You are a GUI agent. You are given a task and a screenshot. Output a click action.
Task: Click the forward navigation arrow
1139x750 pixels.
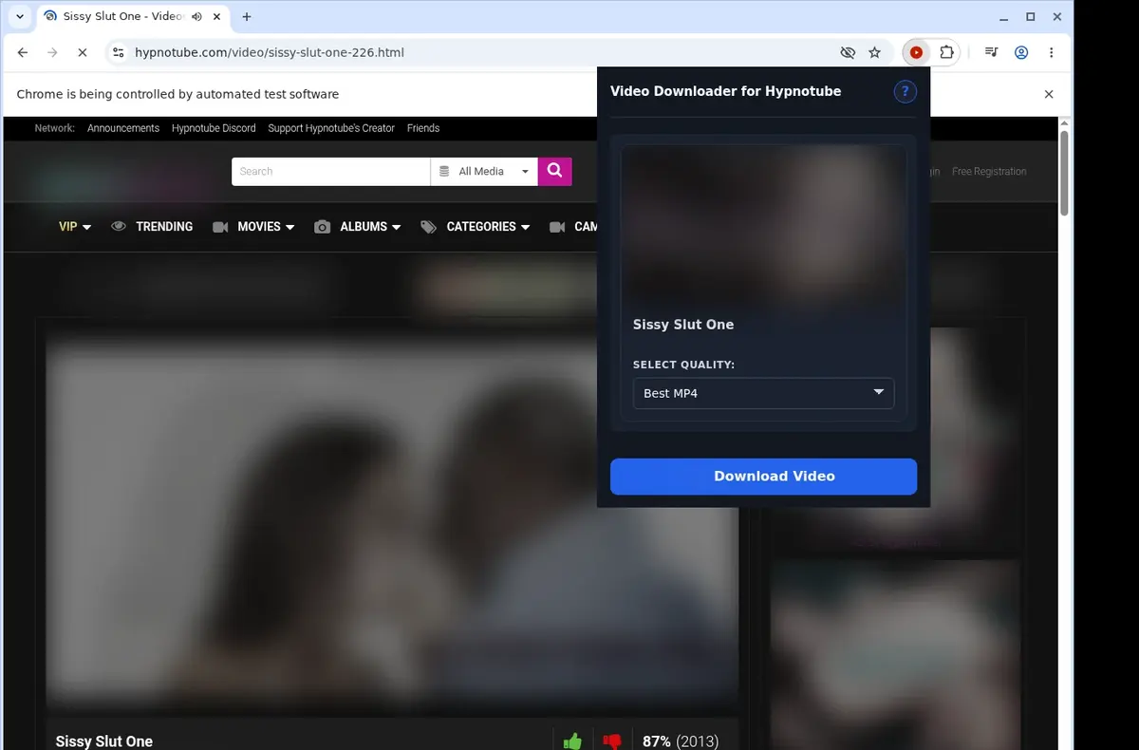click(52, 53)
